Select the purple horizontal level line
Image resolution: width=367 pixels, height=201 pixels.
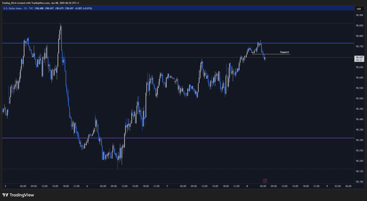coord(177,138)
